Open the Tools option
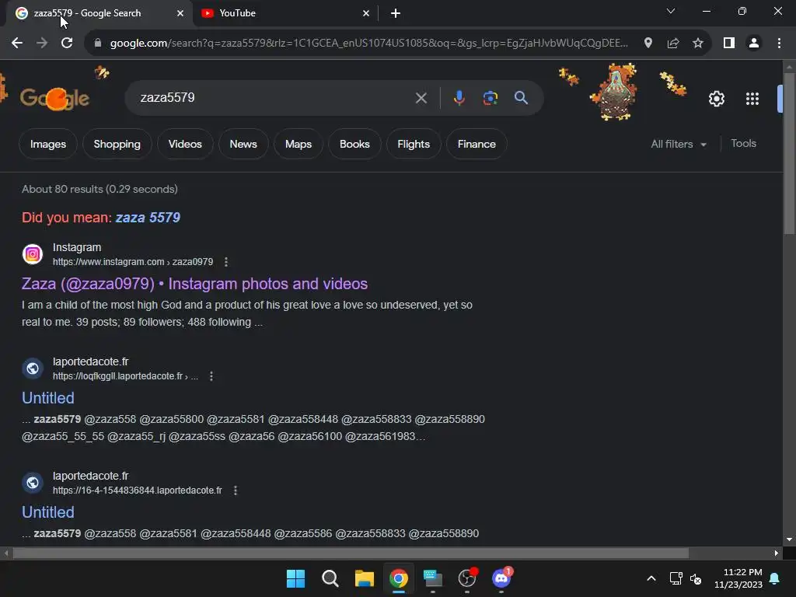This screenshot has height=597, width=796. pyautogui.click(x=743, y=144)
